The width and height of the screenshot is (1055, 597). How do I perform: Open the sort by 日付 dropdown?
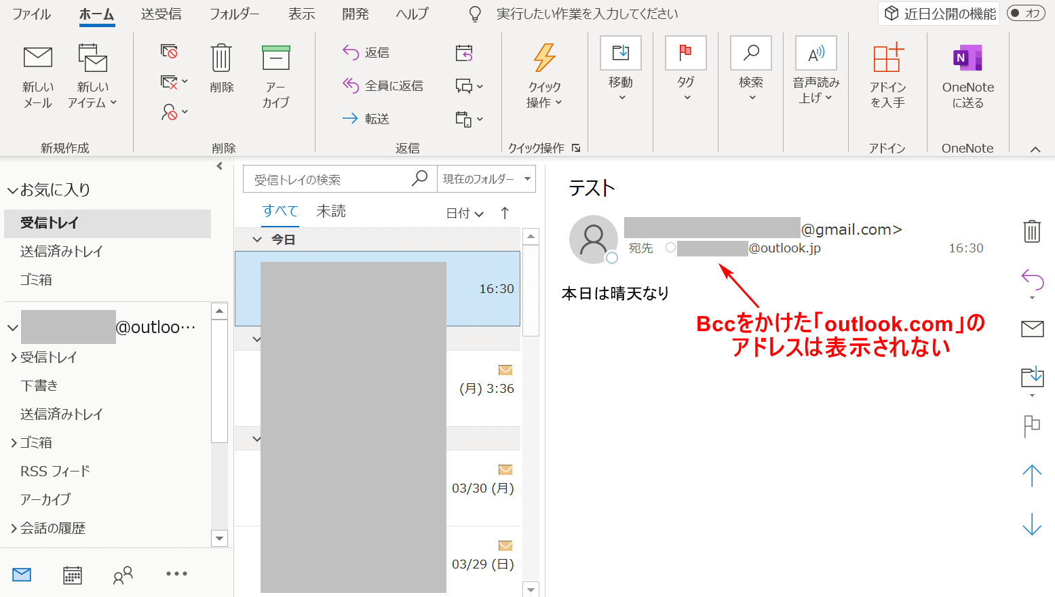tap(465, 213)
